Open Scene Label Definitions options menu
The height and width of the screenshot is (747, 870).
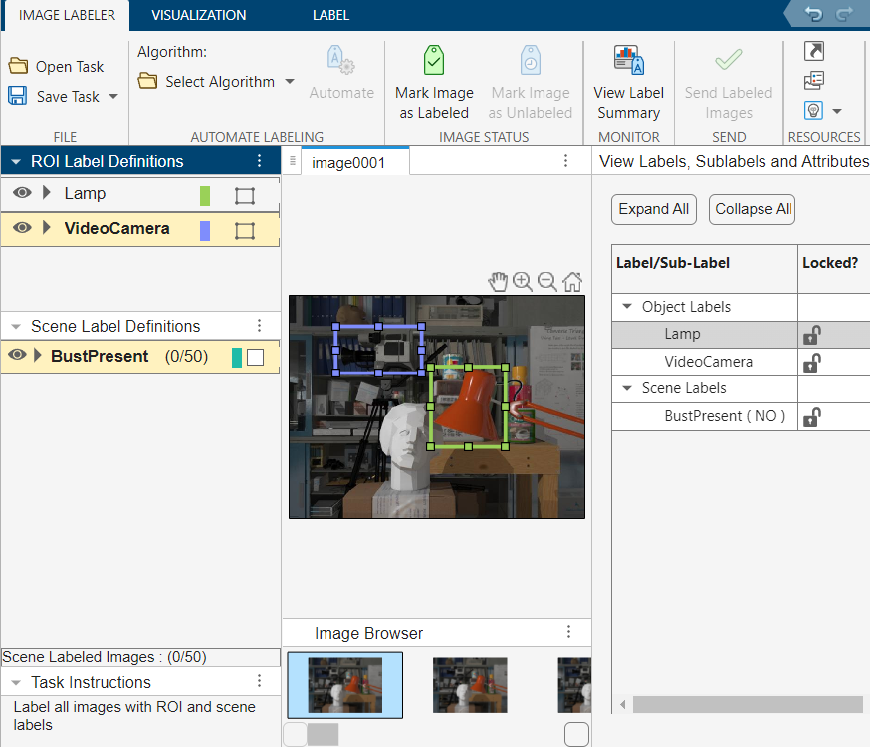(259, 326)
